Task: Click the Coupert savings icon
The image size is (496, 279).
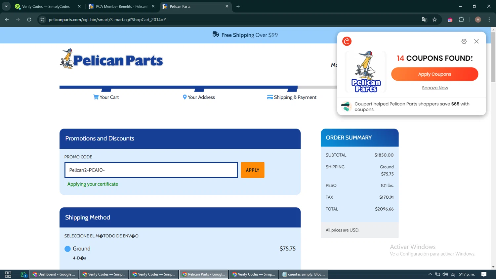Action: coord(346,106)
